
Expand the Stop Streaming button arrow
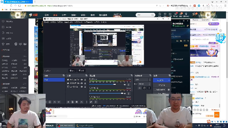(x=169, y=80)
